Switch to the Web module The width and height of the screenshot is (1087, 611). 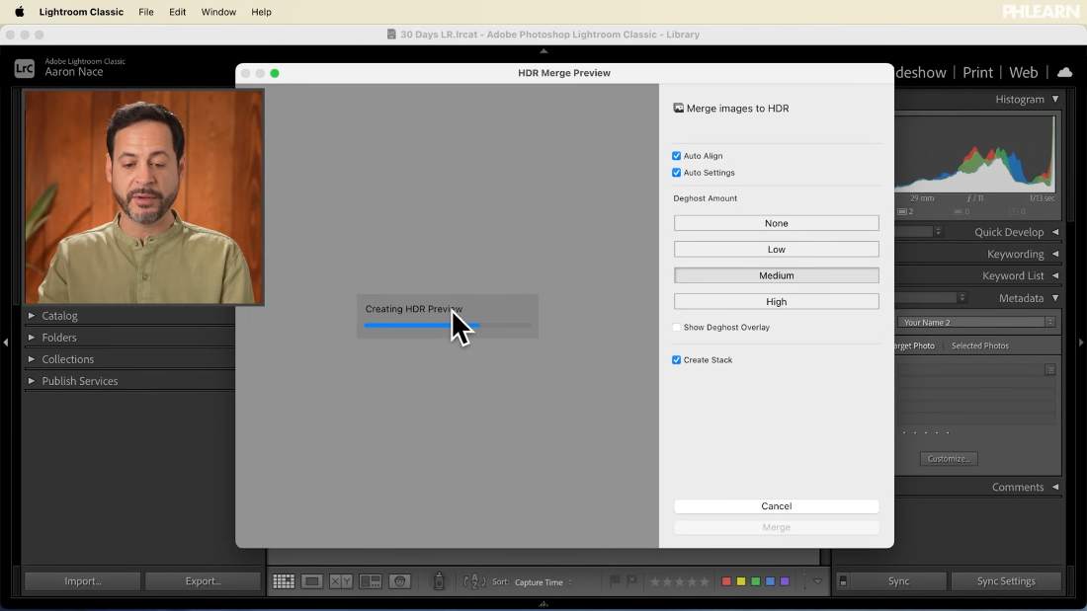click(x=1023, y=72)
